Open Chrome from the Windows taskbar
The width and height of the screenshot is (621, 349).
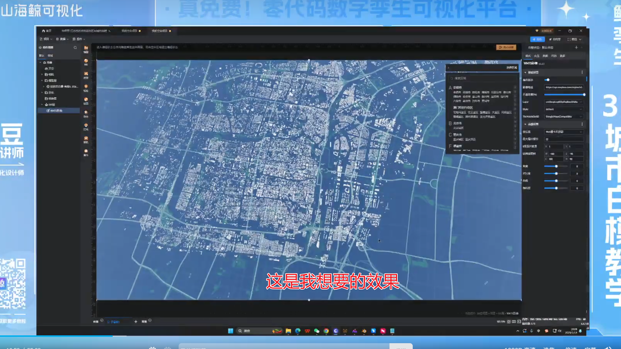[326, 331]
